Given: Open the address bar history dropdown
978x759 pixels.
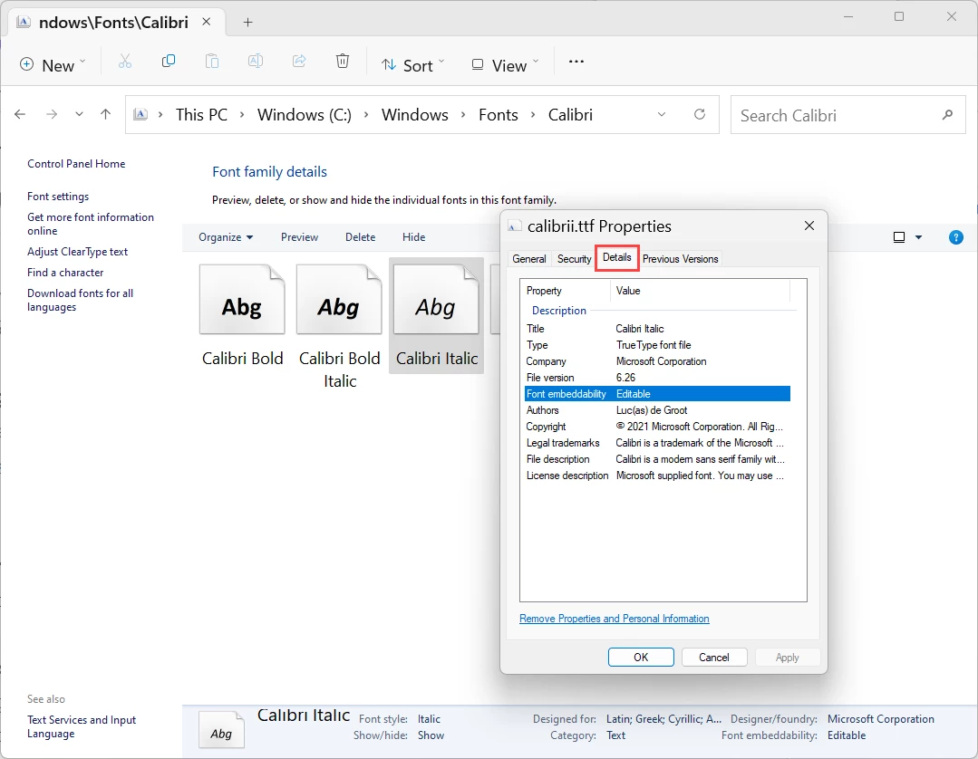Looking at the screenshot, I should (662, 115).
